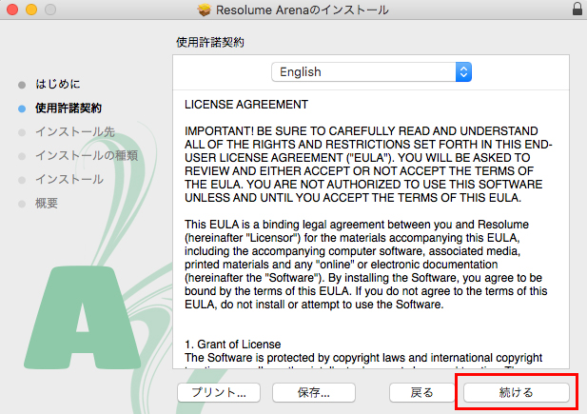Click the lock icon in the title bar
This screenshot has height=414, width=587.
tap(577, 9)
